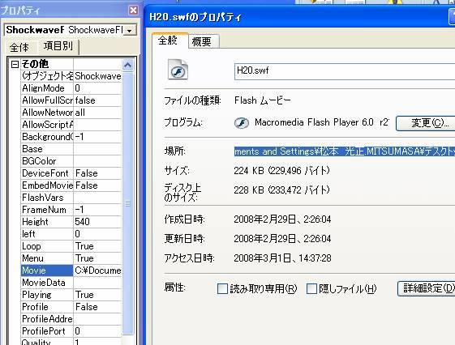Viewport: 455px width, 345px height.
Task: Click the highlighted 場所 path text
Action: 345,151
